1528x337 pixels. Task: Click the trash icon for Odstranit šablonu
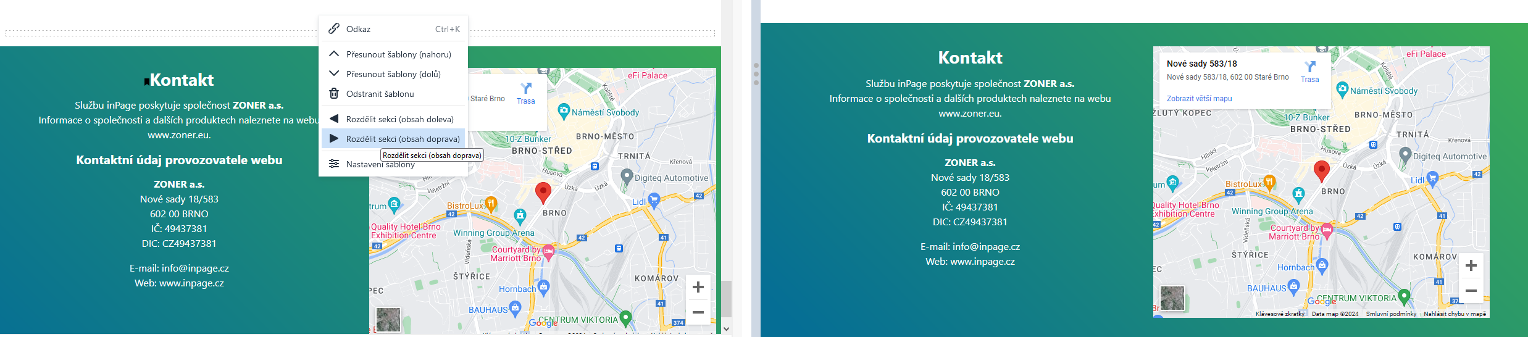[334, 94]
